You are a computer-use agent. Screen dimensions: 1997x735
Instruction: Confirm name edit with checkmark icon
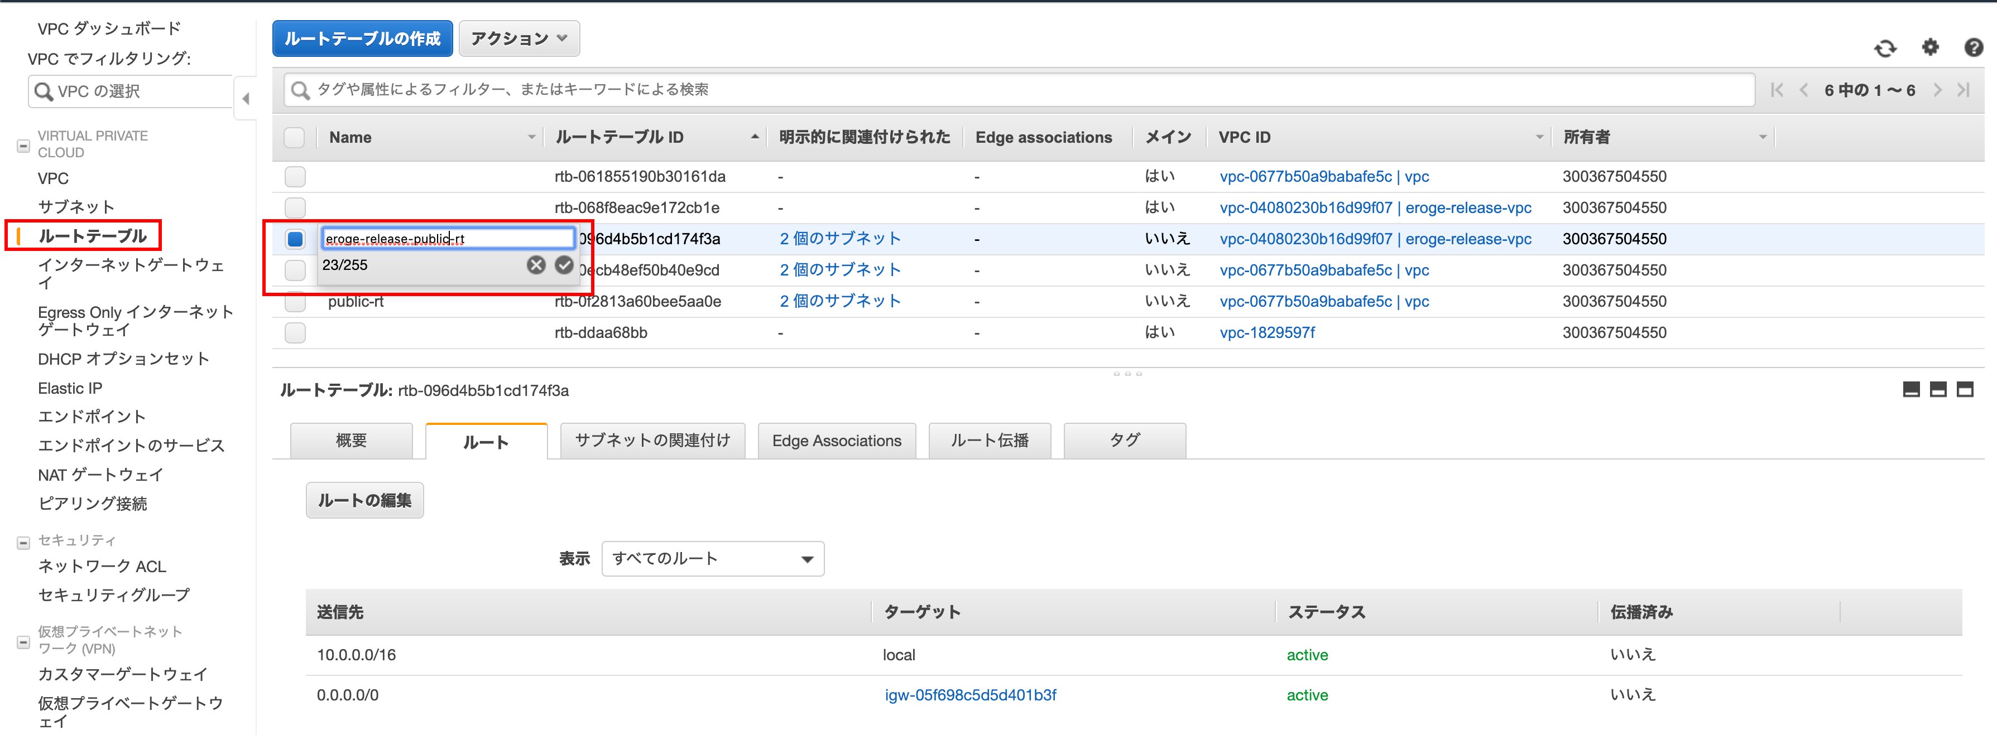pos(564,265)
